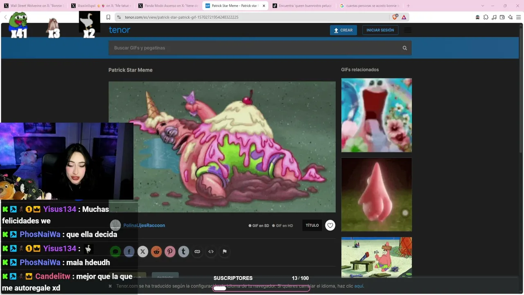This screenshot has height=295, width=524.
Task: Favorite the GIF with the heart icon
Action: coord(330,225)
